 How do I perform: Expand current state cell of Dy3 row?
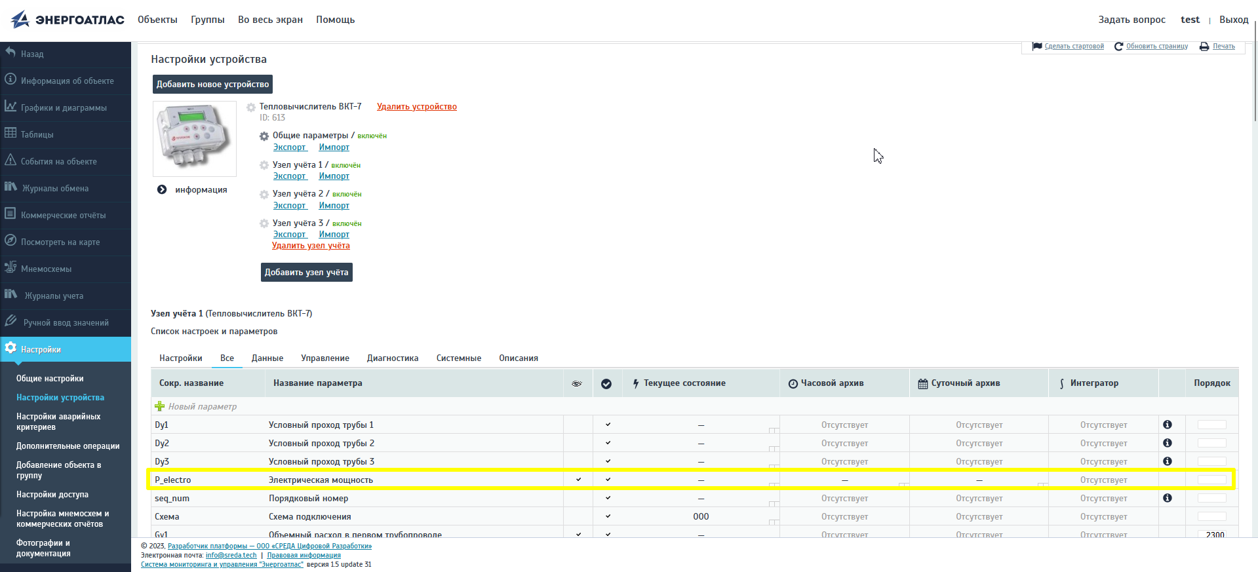pyautogui.click(x=773, y=467)
